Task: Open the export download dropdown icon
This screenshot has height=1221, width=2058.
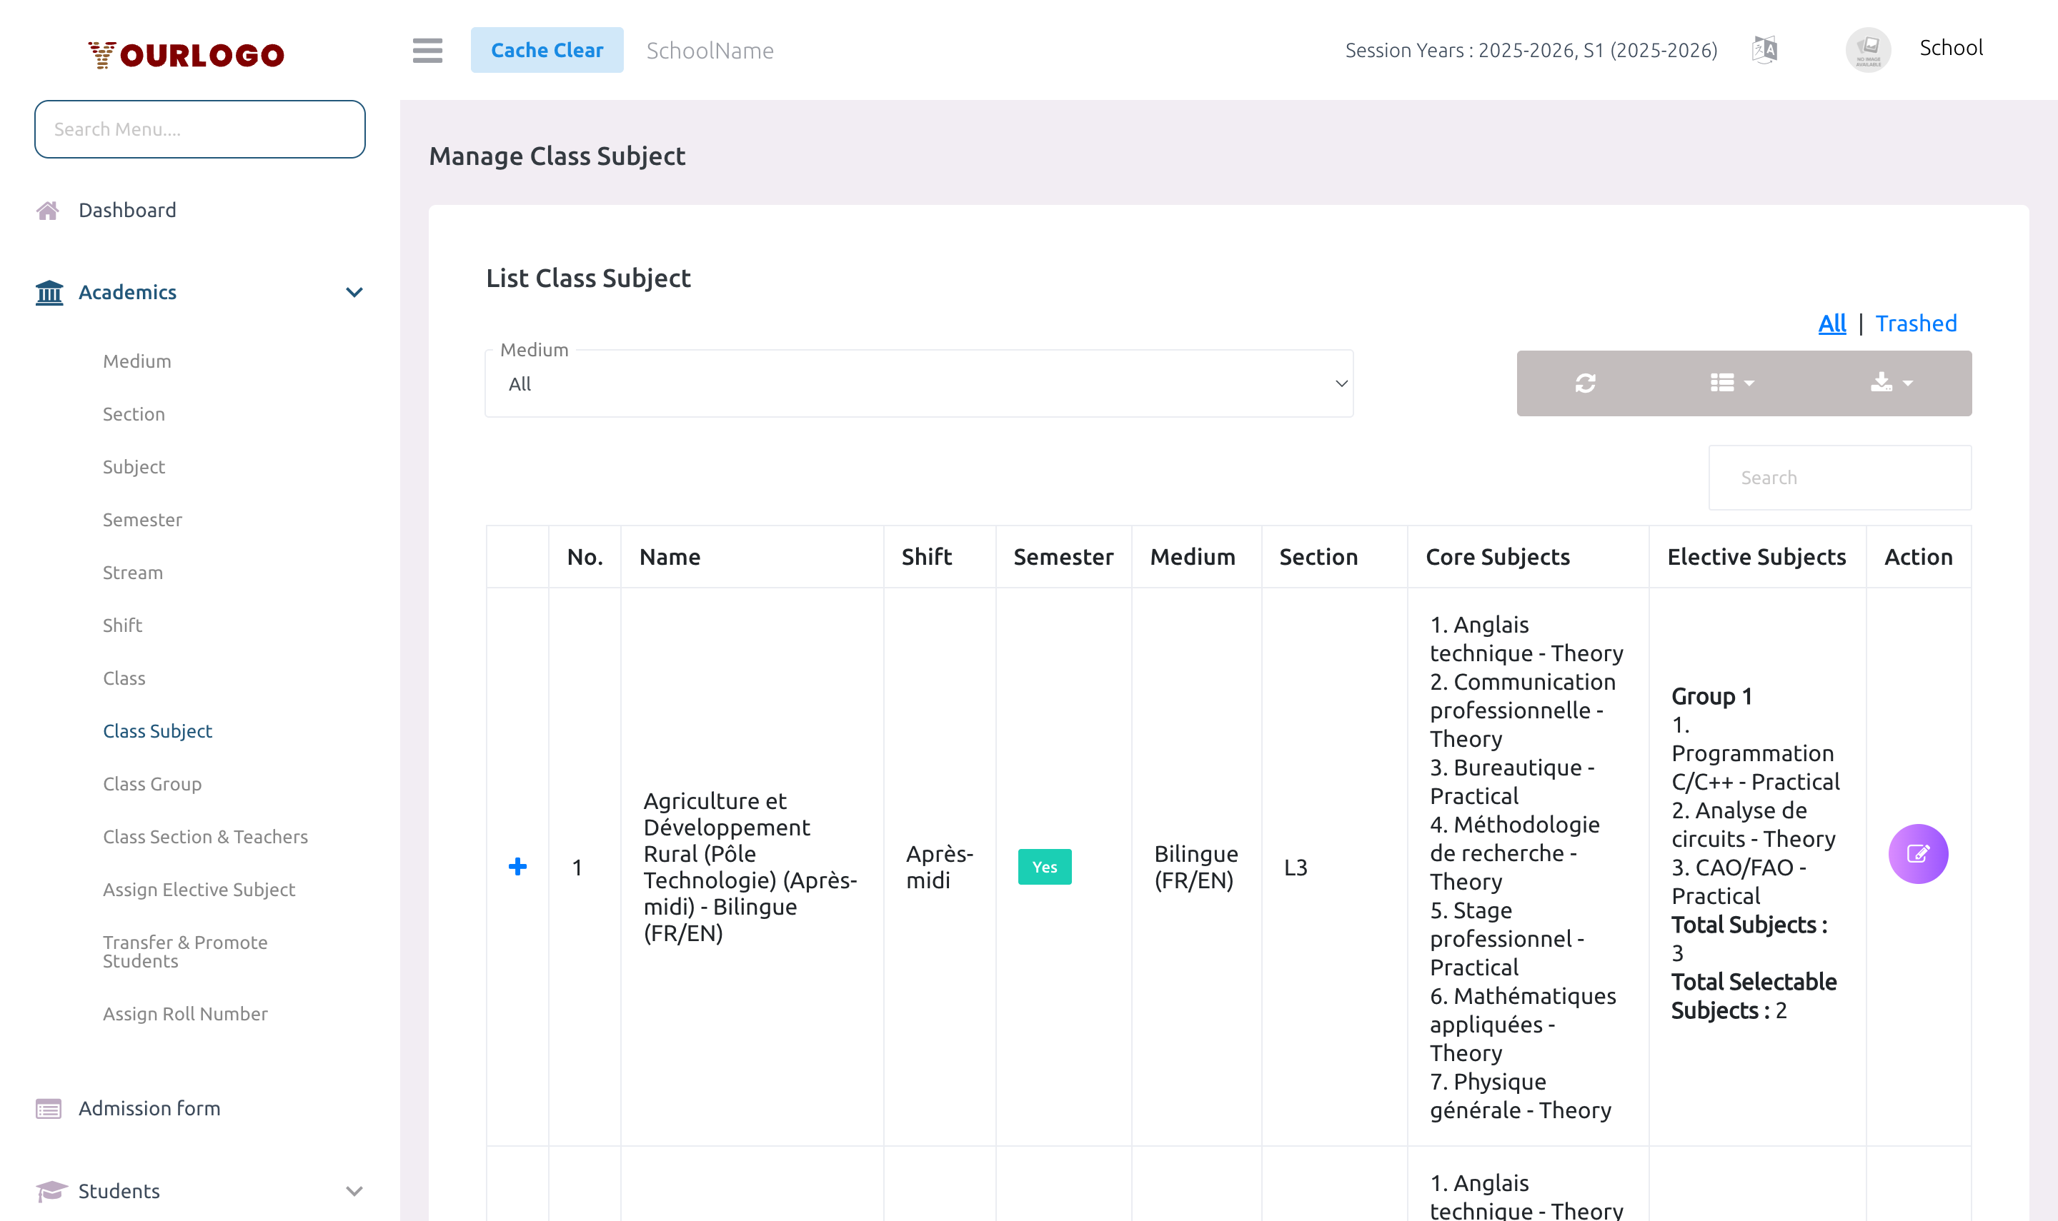Action: click(x=1890, y=383)
